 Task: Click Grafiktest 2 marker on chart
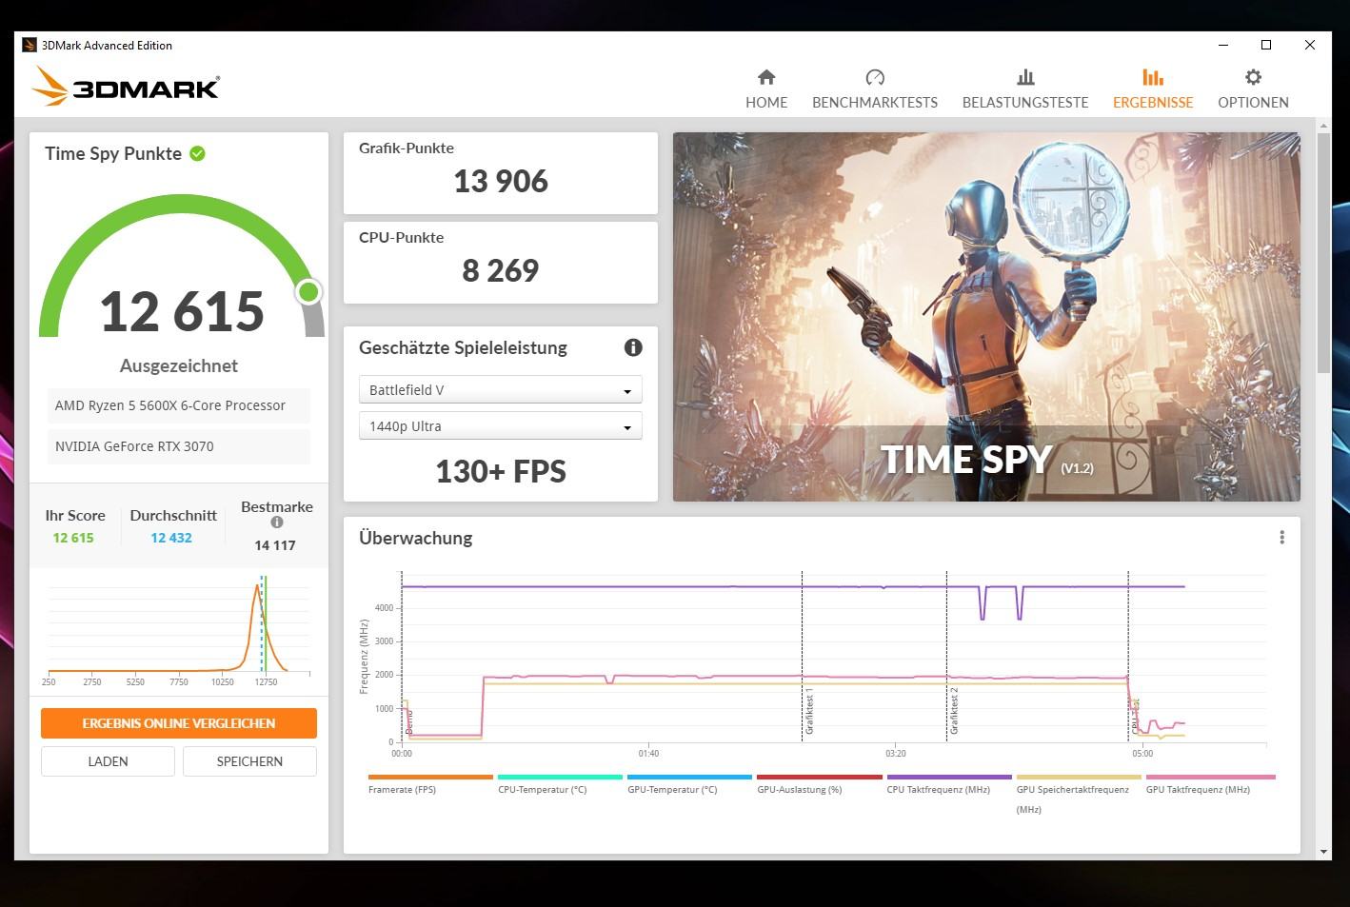[953, 711]
